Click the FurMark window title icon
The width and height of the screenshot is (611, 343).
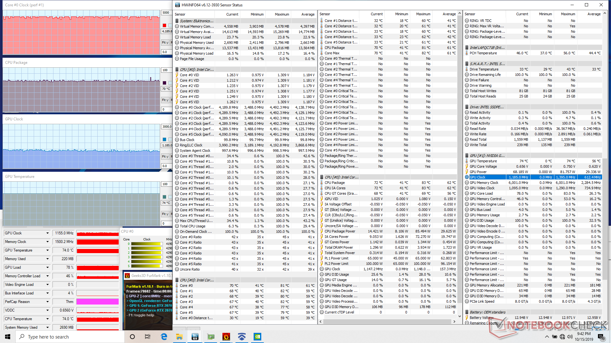[x=127, y=276]
